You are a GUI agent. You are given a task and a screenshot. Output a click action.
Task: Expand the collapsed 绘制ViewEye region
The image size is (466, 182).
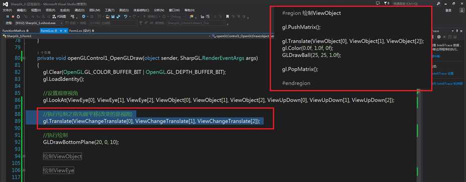[x=24, y=170]
